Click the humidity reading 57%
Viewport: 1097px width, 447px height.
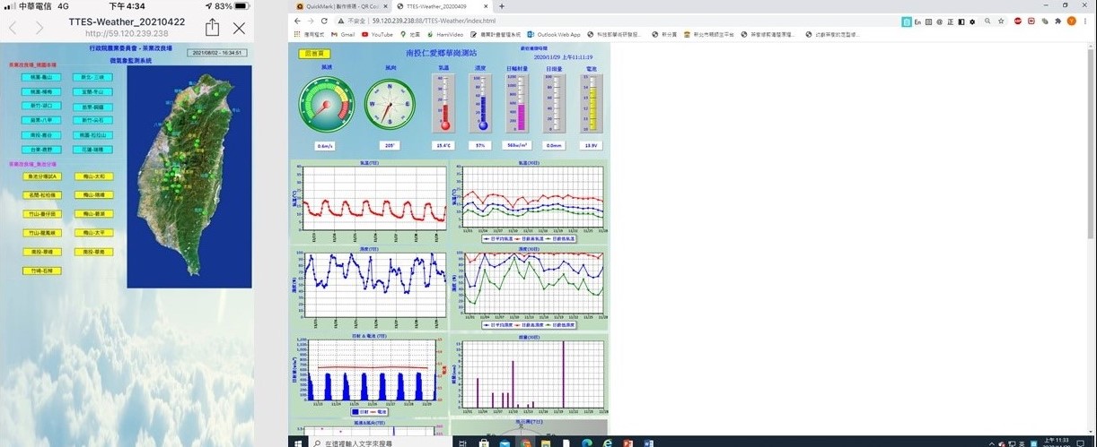point(480,144)
